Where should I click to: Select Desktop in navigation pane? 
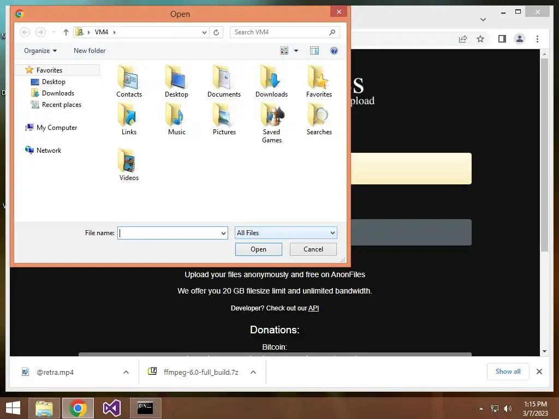53,82
